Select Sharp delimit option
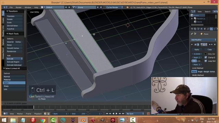The height and width of the screenshot is (123, 219). point(14,86)
